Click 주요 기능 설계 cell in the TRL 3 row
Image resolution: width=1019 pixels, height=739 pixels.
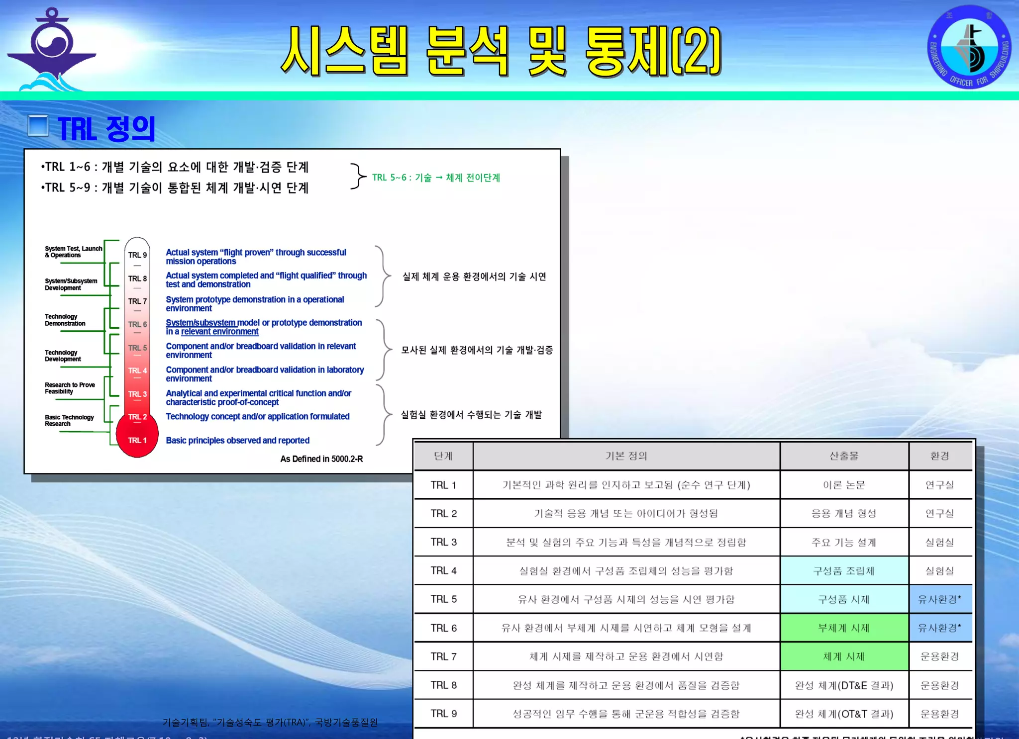tap(844, 542)
